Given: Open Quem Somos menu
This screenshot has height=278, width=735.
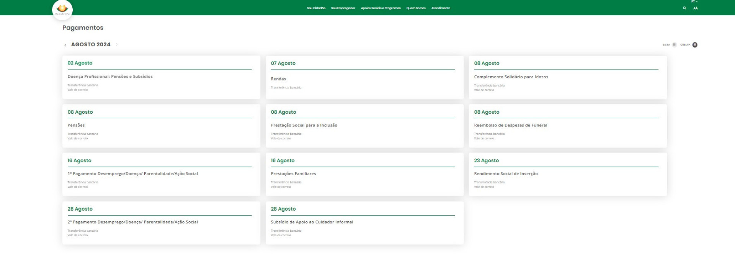Looking at the screenshot, I should click(416, 8).
